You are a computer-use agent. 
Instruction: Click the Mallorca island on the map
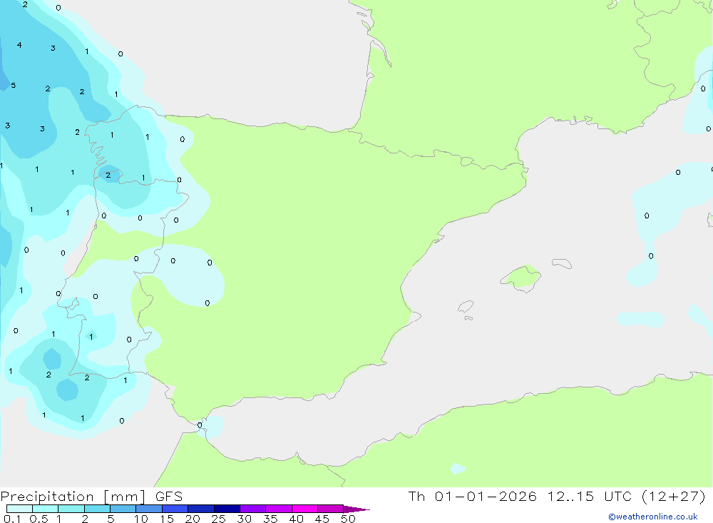pyautogui.click(x=521, y=278)
